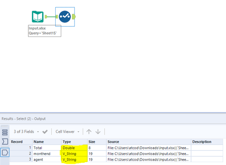Click the Results - Select (2) - Output title

point(24,119)
